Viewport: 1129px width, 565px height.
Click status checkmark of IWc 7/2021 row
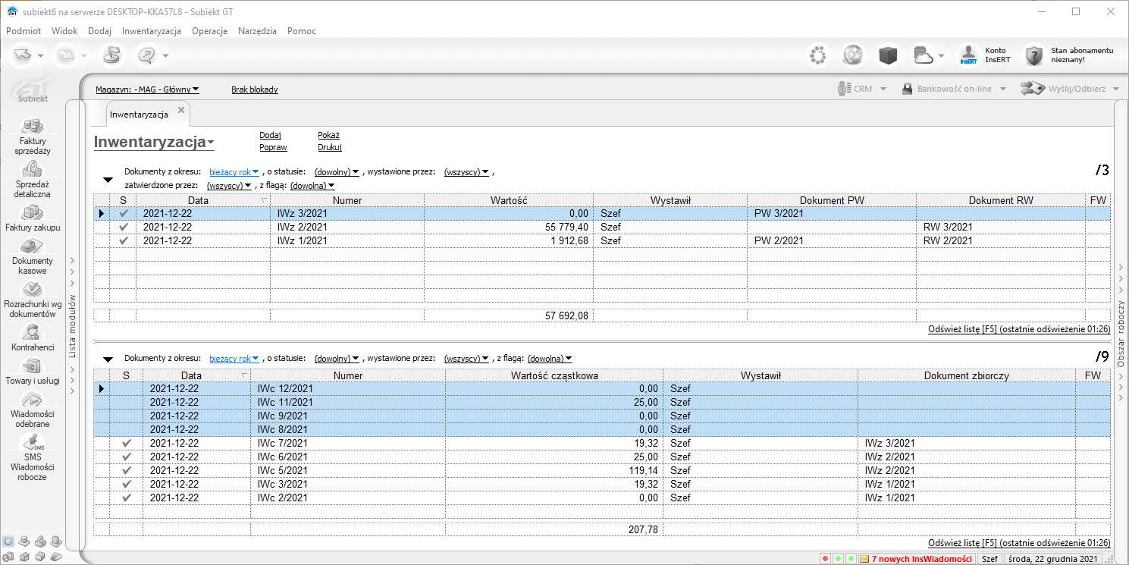127,443
